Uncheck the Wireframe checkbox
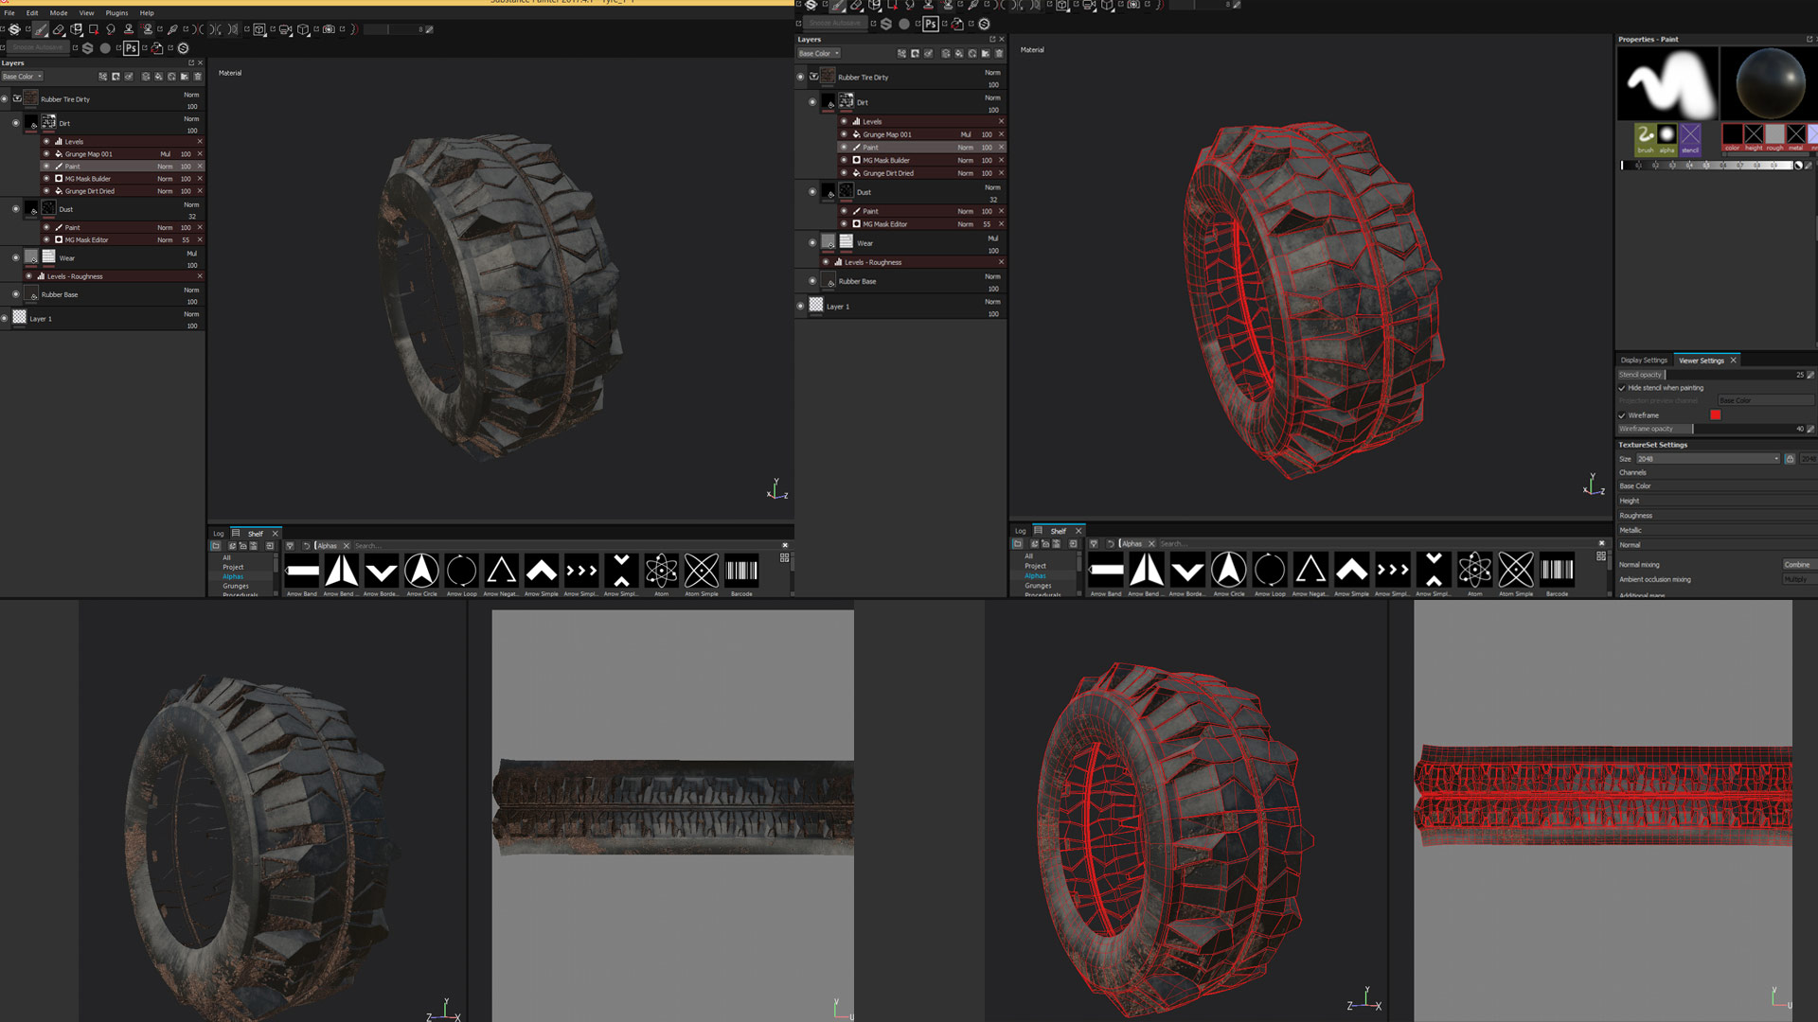The width and height of the screenshot is (1818, 1022). [1622, 415]
